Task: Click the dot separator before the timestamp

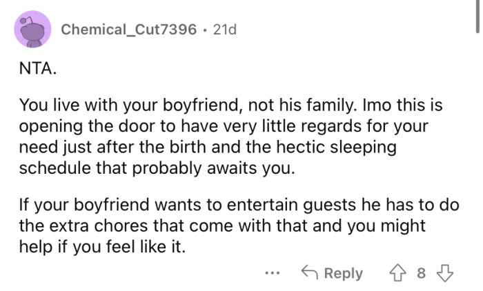Action: click(x=206, y=30)
